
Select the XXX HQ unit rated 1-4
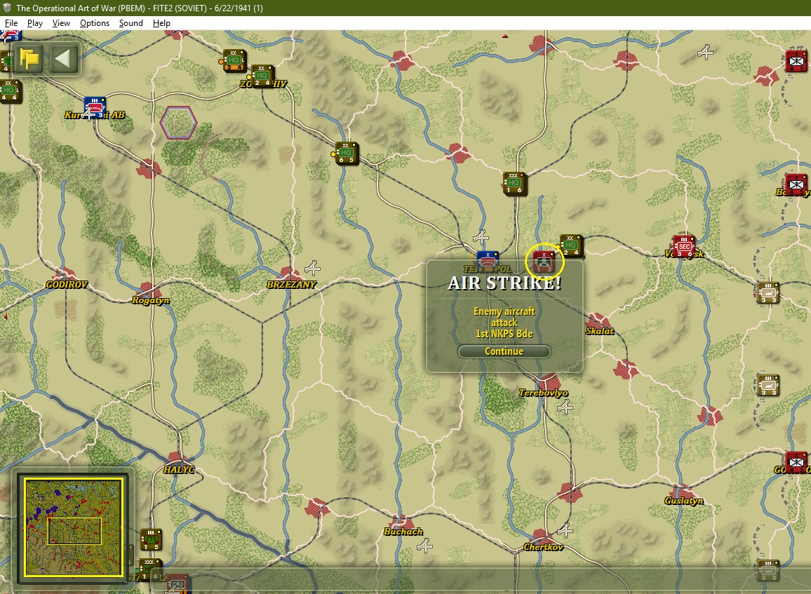[150, 569]
